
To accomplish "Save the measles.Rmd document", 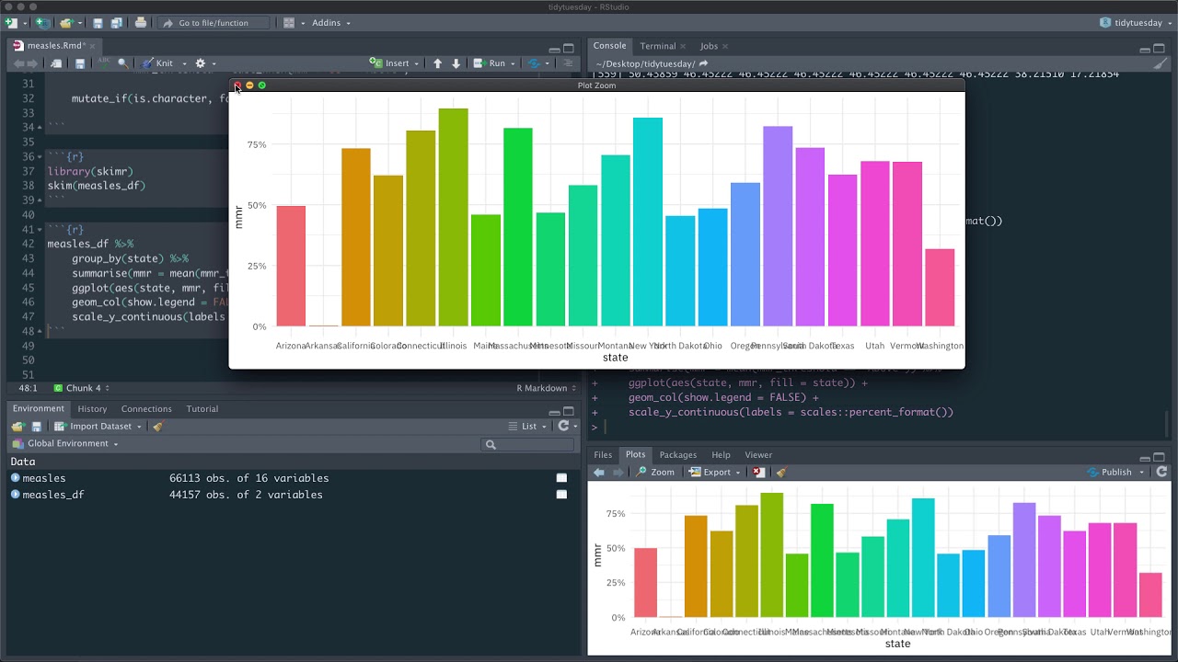I will (80, 63).
